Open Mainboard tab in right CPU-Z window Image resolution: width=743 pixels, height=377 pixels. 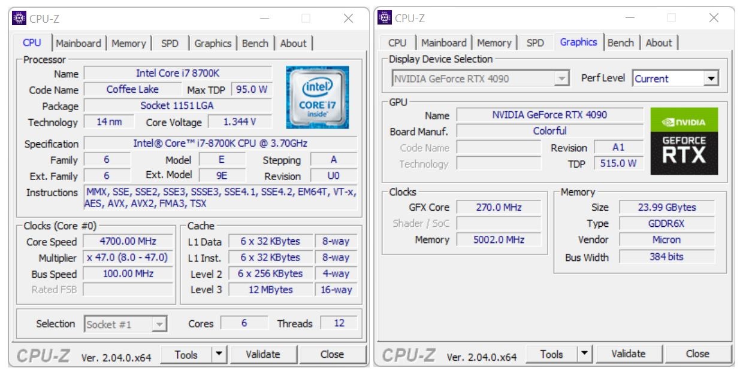click(x=444, y=43)
